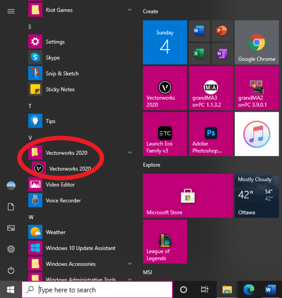Image resolution: width=282 pixels, height=298 pixels.
Task: Launch Snip & Sketch app
Action: point(62,74)
